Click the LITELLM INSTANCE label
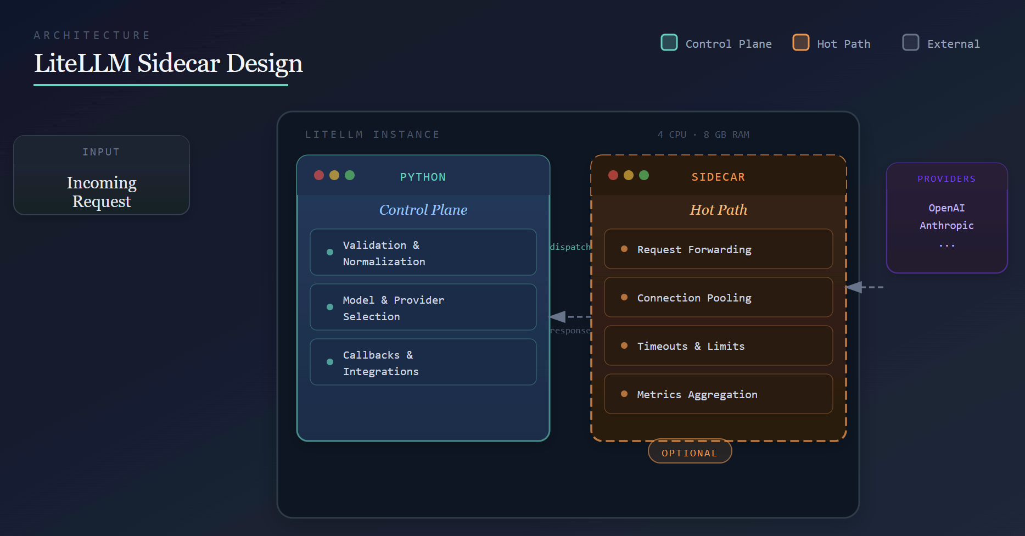 (x=372, y=135)
